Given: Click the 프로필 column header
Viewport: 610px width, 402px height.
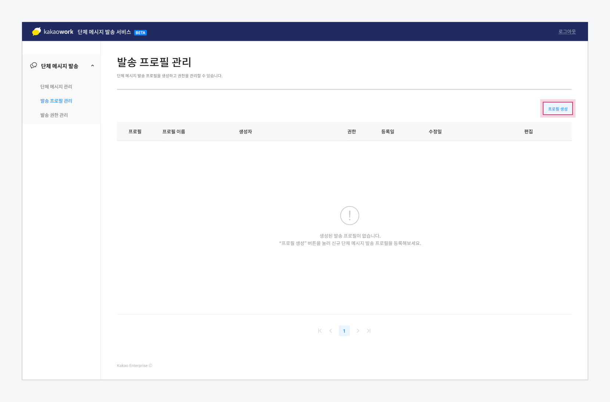Looking at the screenshot, I should click(x=135, y=132).
